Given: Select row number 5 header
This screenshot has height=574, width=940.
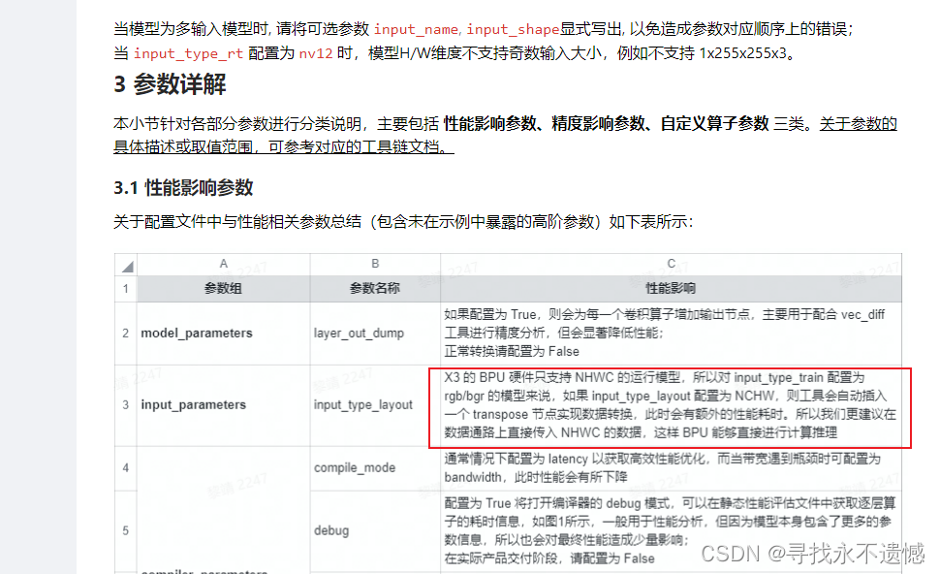Looking at the screenshot, I should coord(125,530).
